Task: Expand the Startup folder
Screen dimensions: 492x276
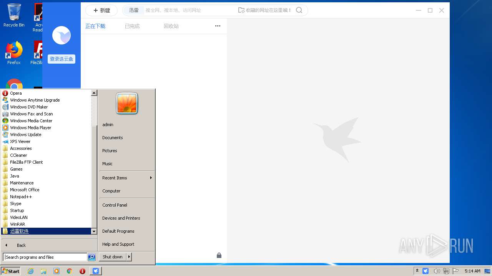Action: coord(46,210)
